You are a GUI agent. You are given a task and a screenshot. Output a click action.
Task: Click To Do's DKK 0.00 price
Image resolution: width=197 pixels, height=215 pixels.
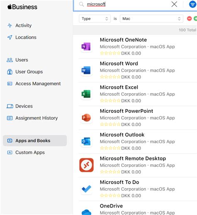point(131,195)
